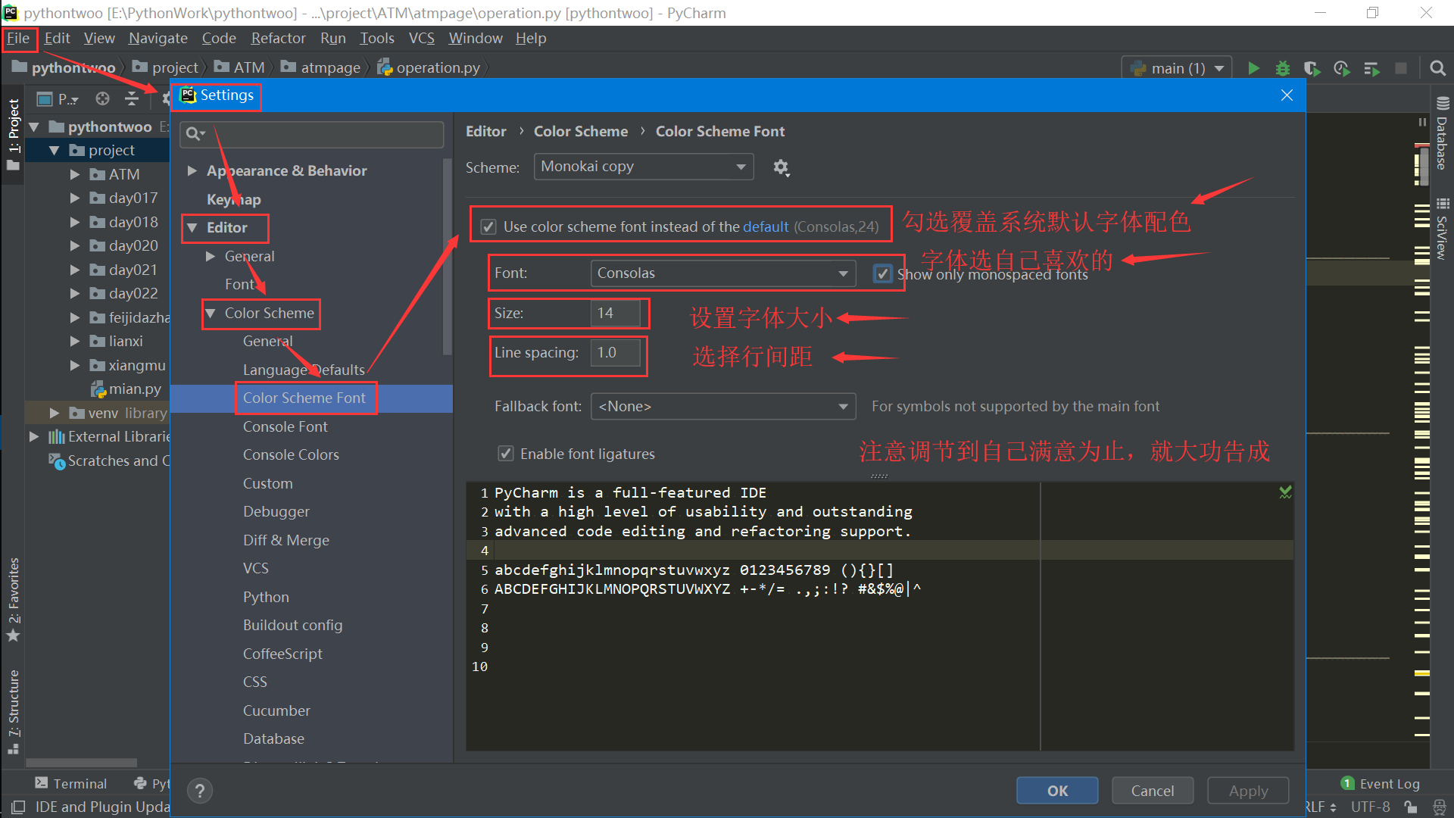
Task: Open the VCS menu
Action: point(421,38)
